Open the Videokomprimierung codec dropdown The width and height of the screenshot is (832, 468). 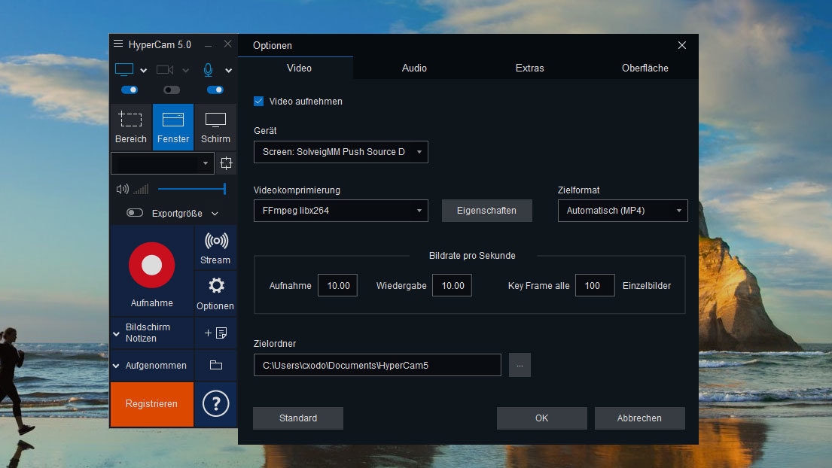(x=340, y=211)
